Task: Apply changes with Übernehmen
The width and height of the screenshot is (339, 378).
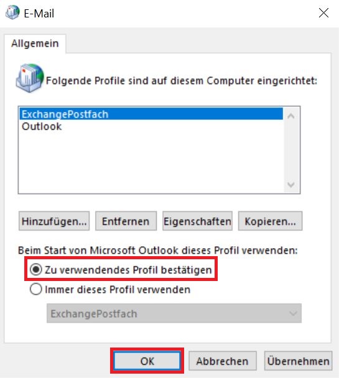Action: (x=298, y=361)
